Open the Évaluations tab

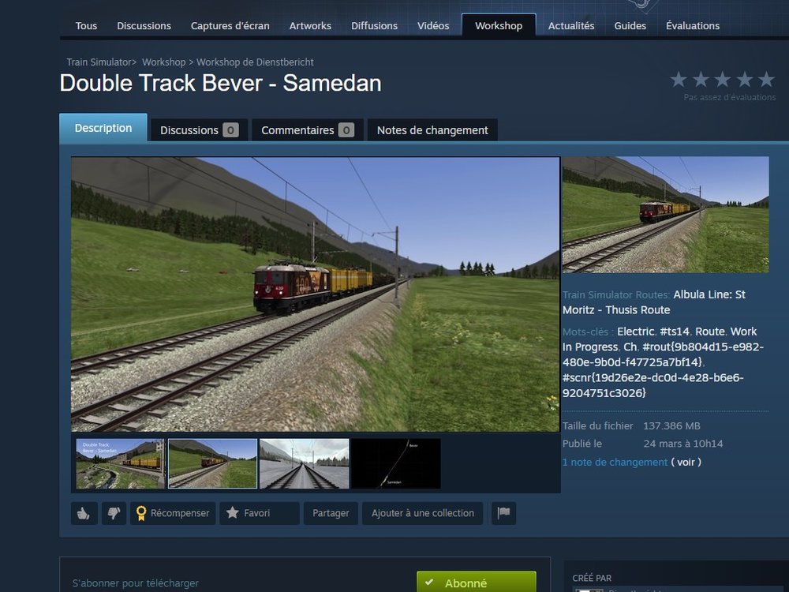click(x=693, y=26)
